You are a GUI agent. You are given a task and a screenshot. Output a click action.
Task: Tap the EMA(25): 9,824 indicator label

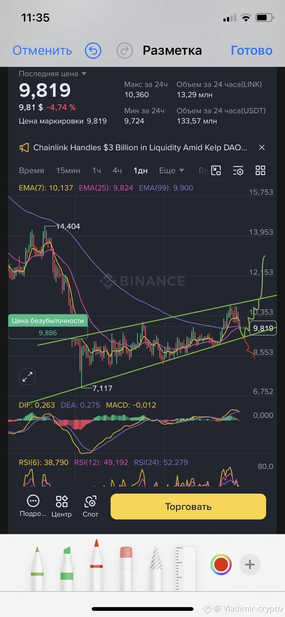(x=106, y=188)
